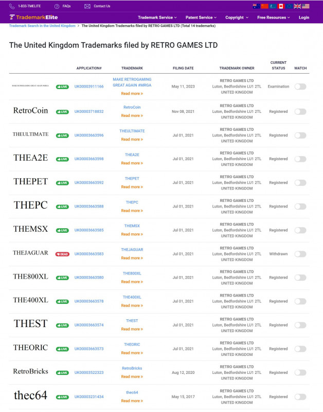Enable the Watch toggle for thec64
This screenshot has width=323, height=412.
301,397
